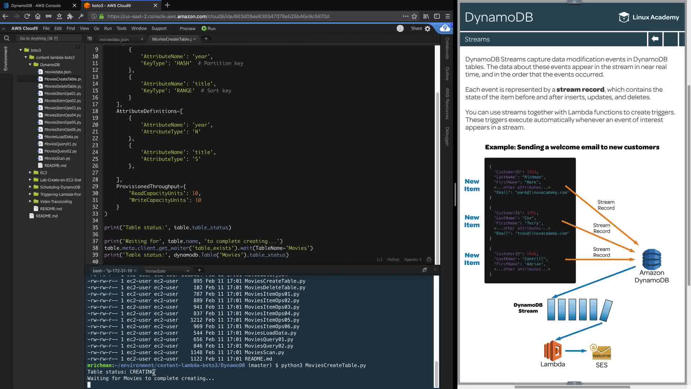Viewport: 691px width, 389px height.
Task: Click the green Run button icon
Action: click(x=204, y=28)
